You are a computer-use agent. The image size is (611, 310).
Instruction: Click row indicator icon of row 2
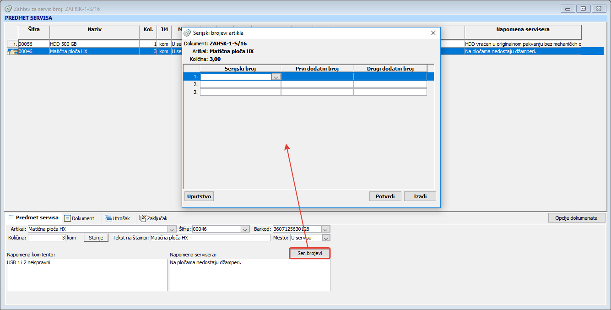coord(13,52)
